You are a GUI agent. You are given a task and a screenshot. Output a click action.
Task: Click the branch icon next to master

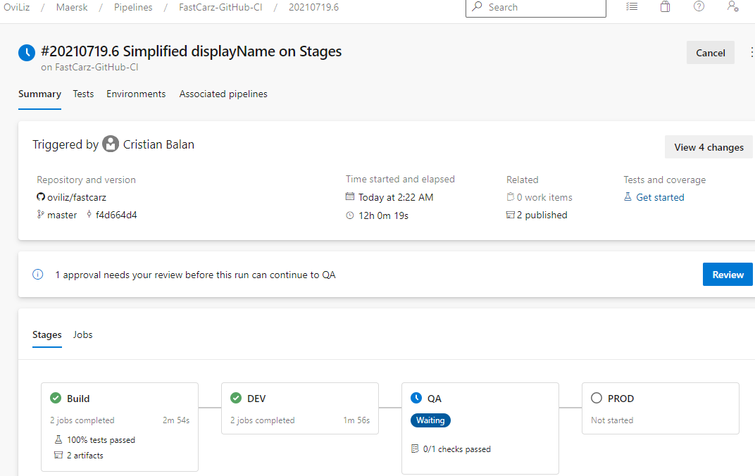point(40,214)
